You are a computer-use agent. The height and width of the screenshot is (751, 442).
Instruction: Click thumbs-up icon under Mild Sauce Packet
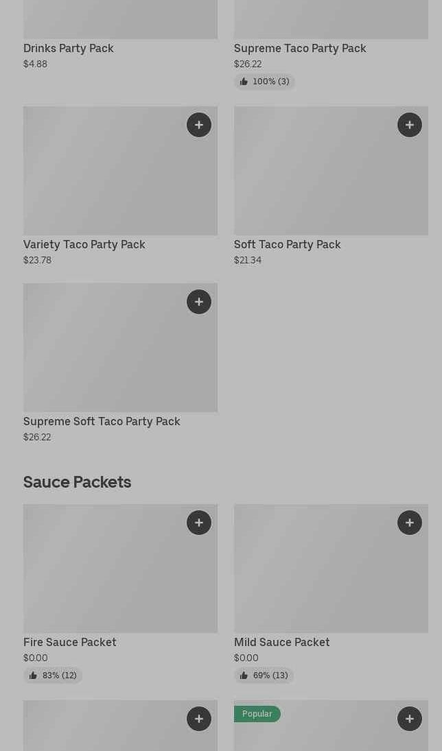tap(244, 676)
